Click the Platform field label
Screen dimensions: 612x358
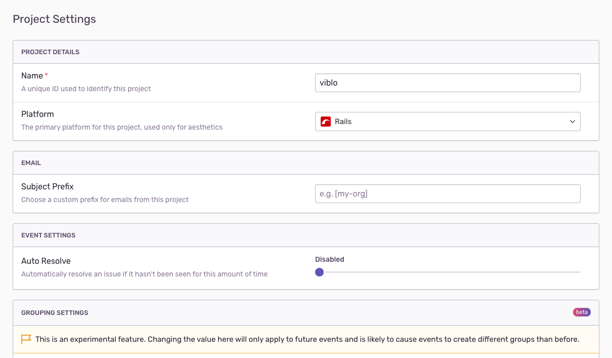(x=37, y=114)
